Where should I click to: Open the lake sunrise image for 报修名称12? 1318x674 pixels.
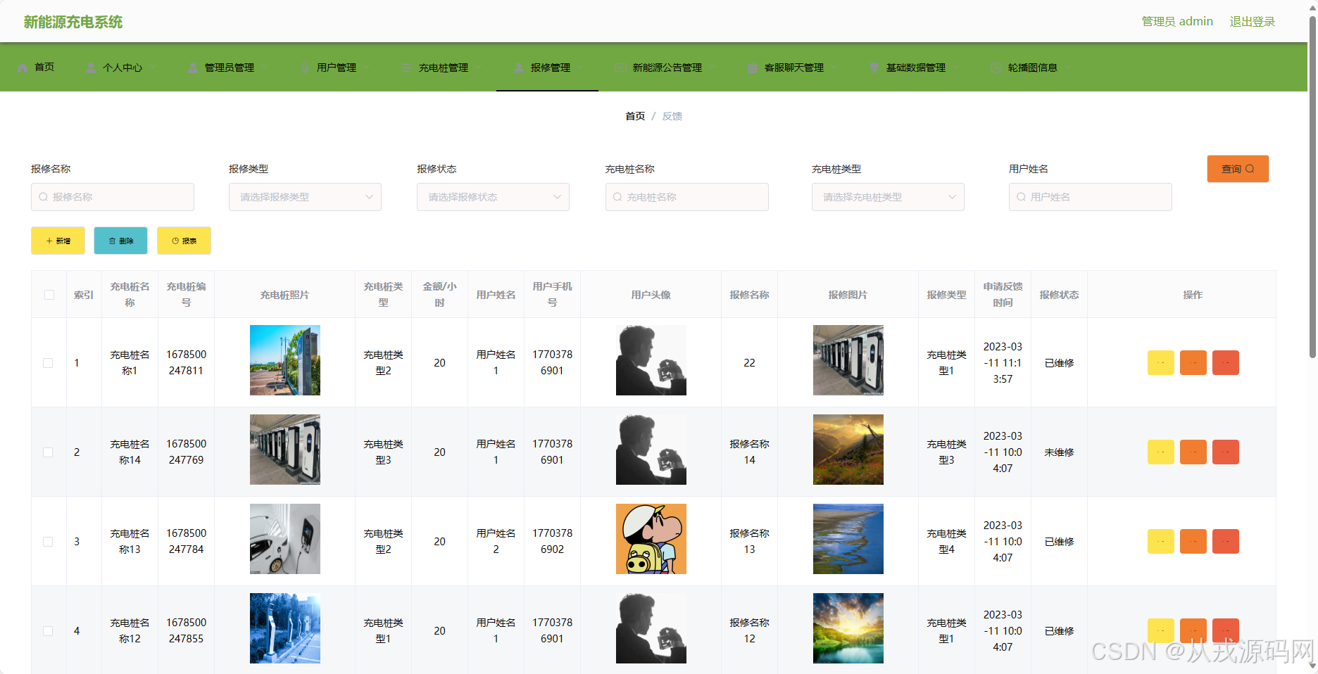[848, 628]
